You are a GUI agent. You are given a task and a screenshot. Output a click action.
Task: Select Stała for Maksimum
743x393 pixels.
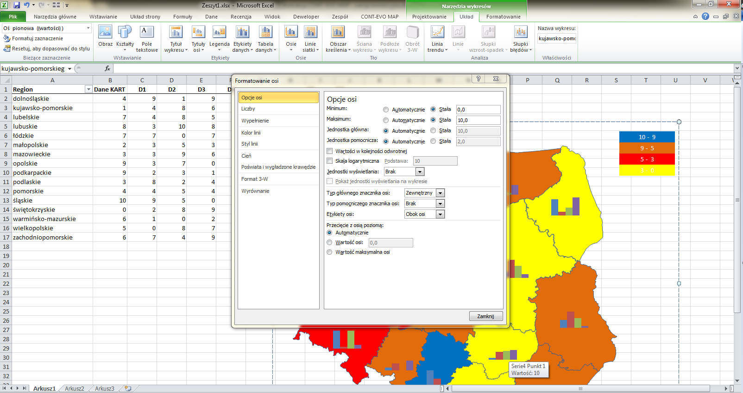pos(433,120)
